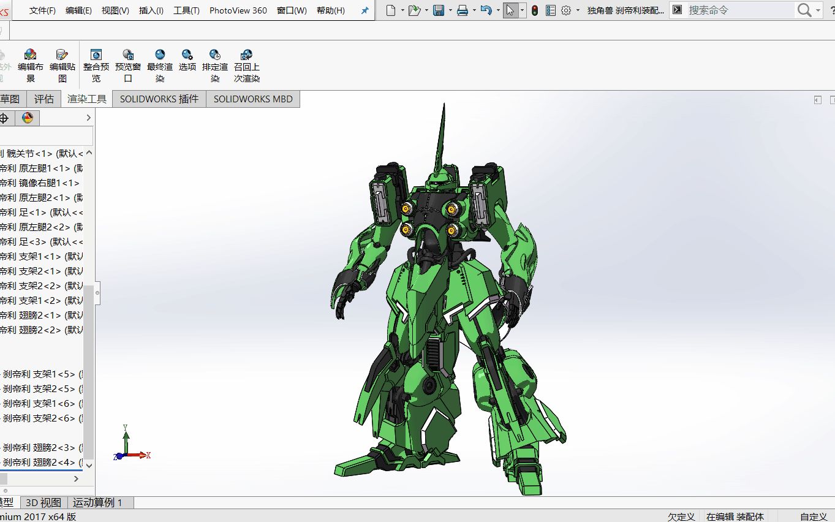This screenshot has width=835, height=522.
Task: Create a new document
Action: 391,10
